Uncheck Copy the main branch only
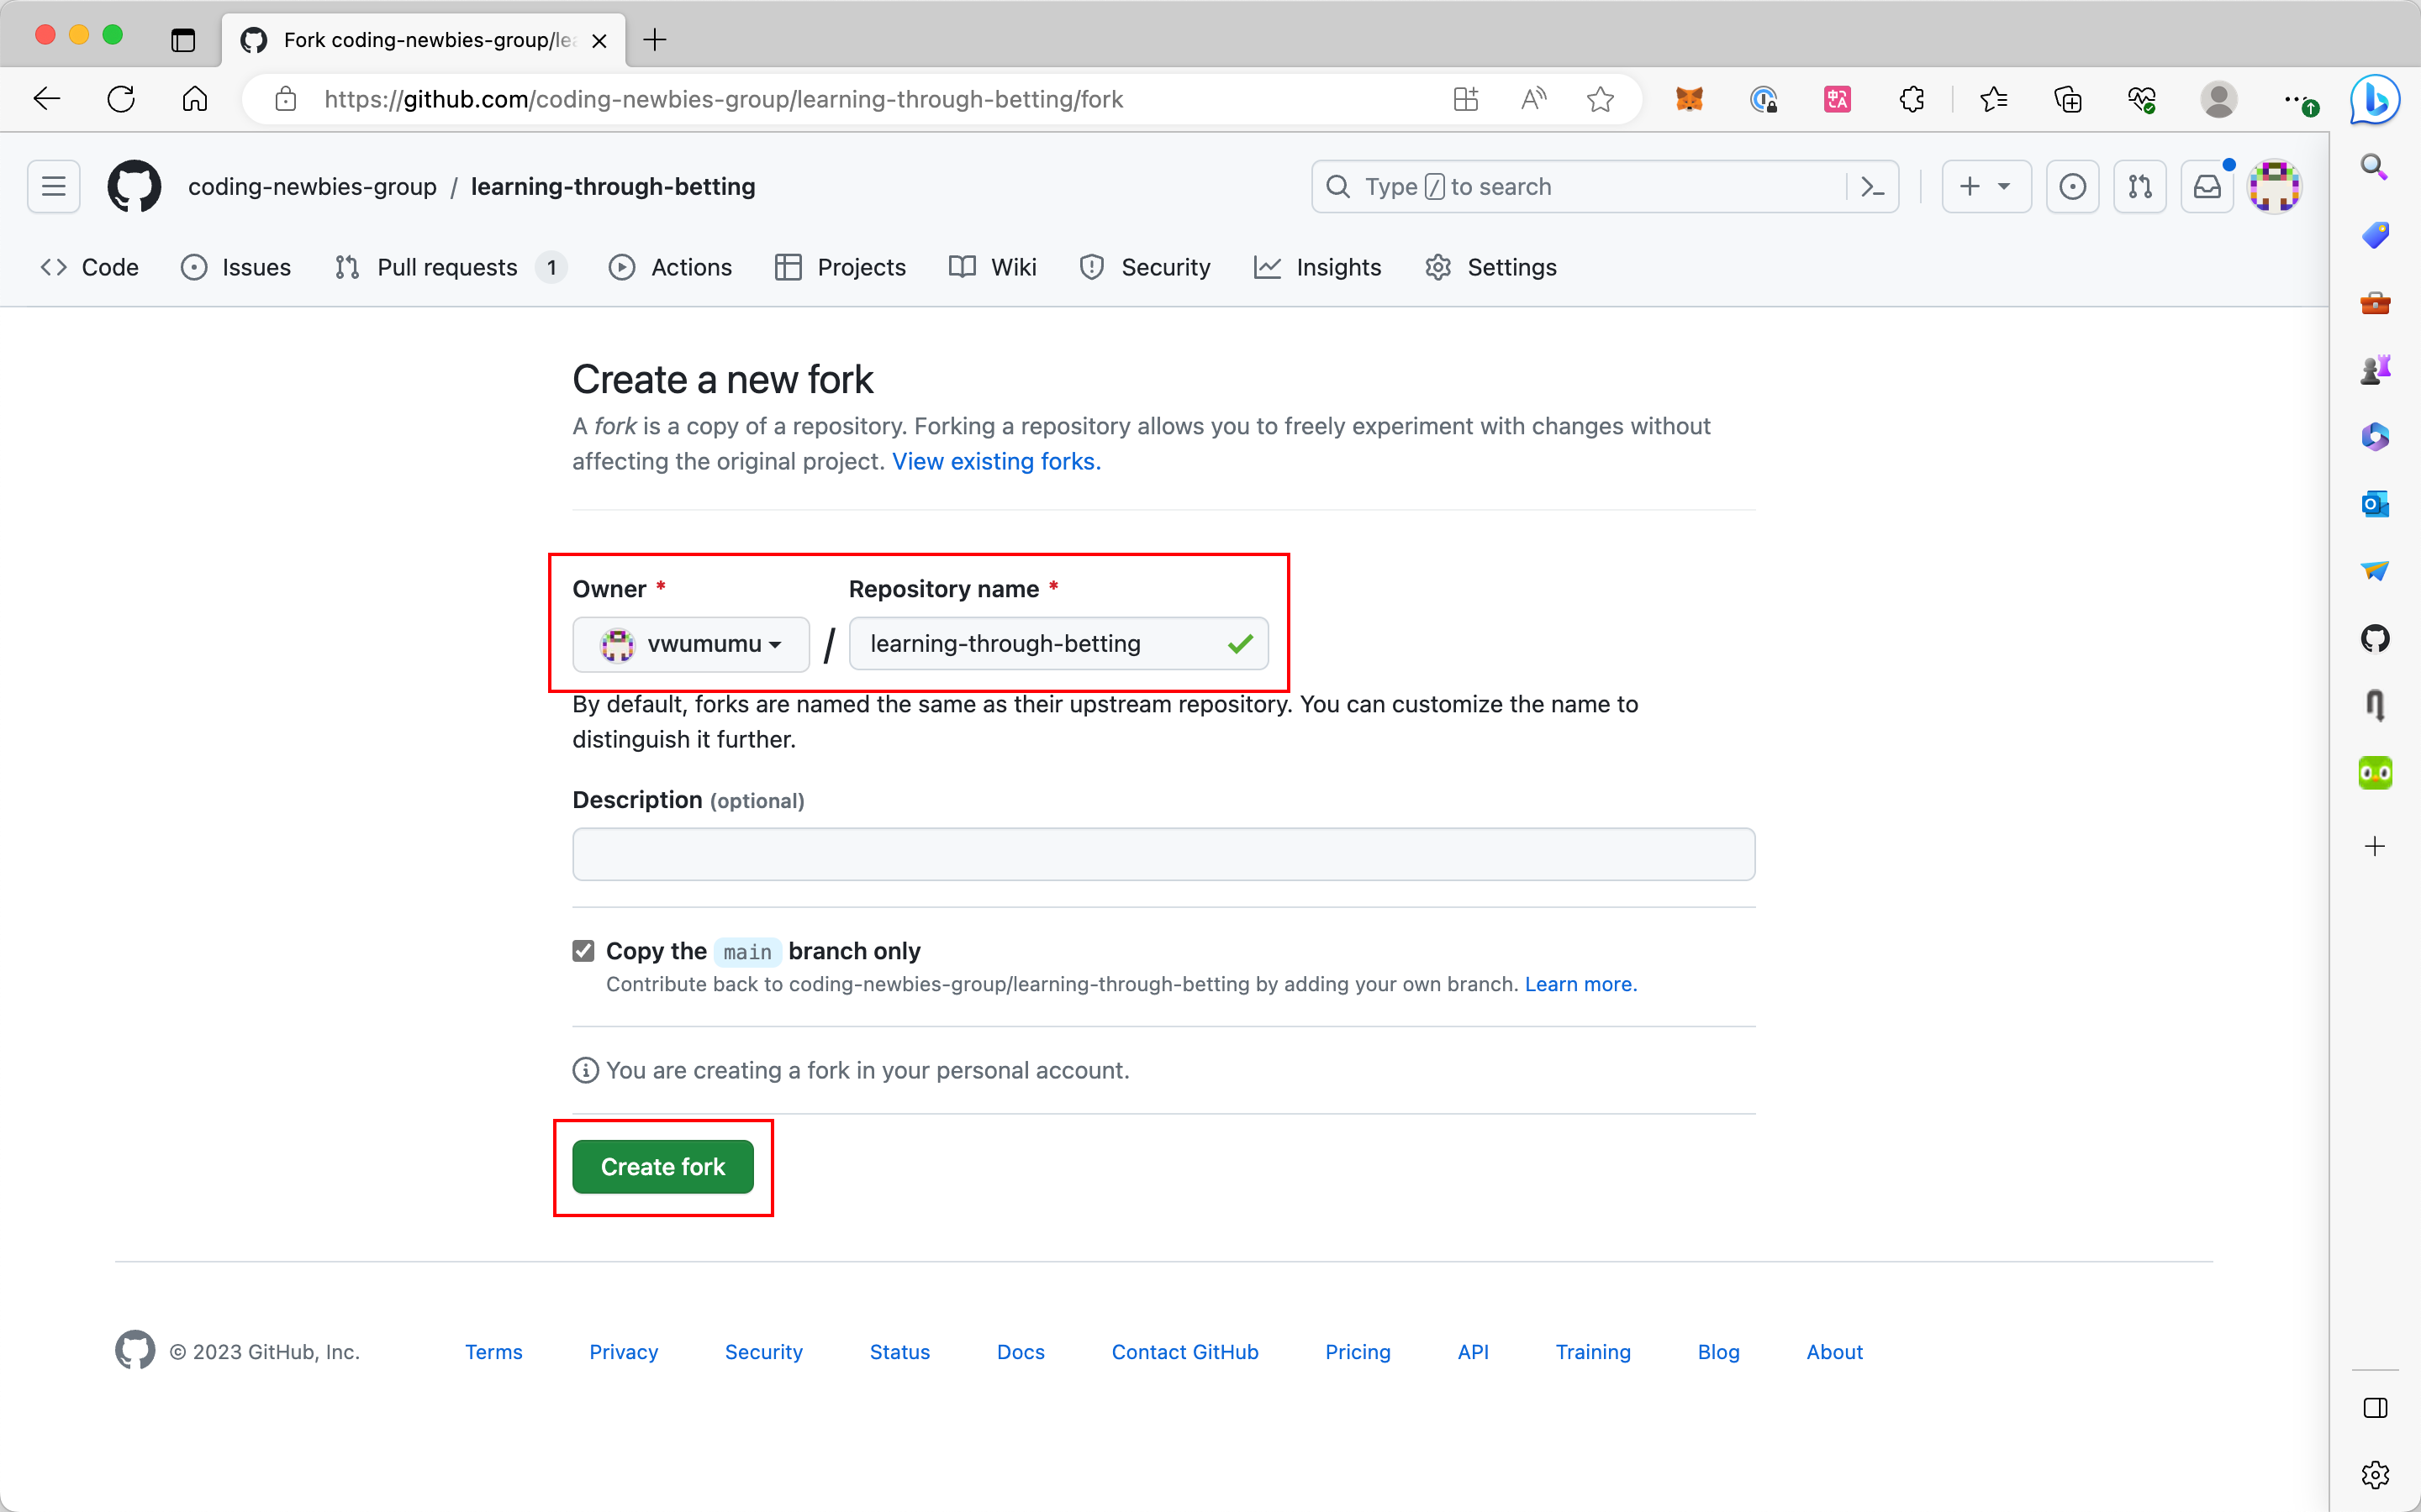The height and width of the screenshot is (1512, 2421). 583,950
